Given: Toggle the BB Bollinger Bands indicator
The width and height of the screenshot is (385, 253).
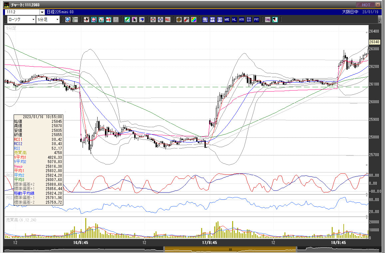Looking at the screenshot, I should 220,20.
